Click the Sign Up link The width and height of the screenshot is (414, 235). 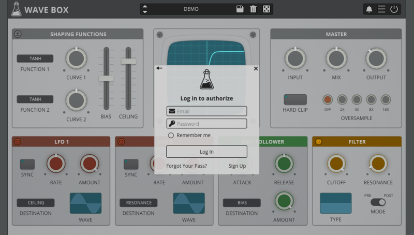click(x=237, y=166)
